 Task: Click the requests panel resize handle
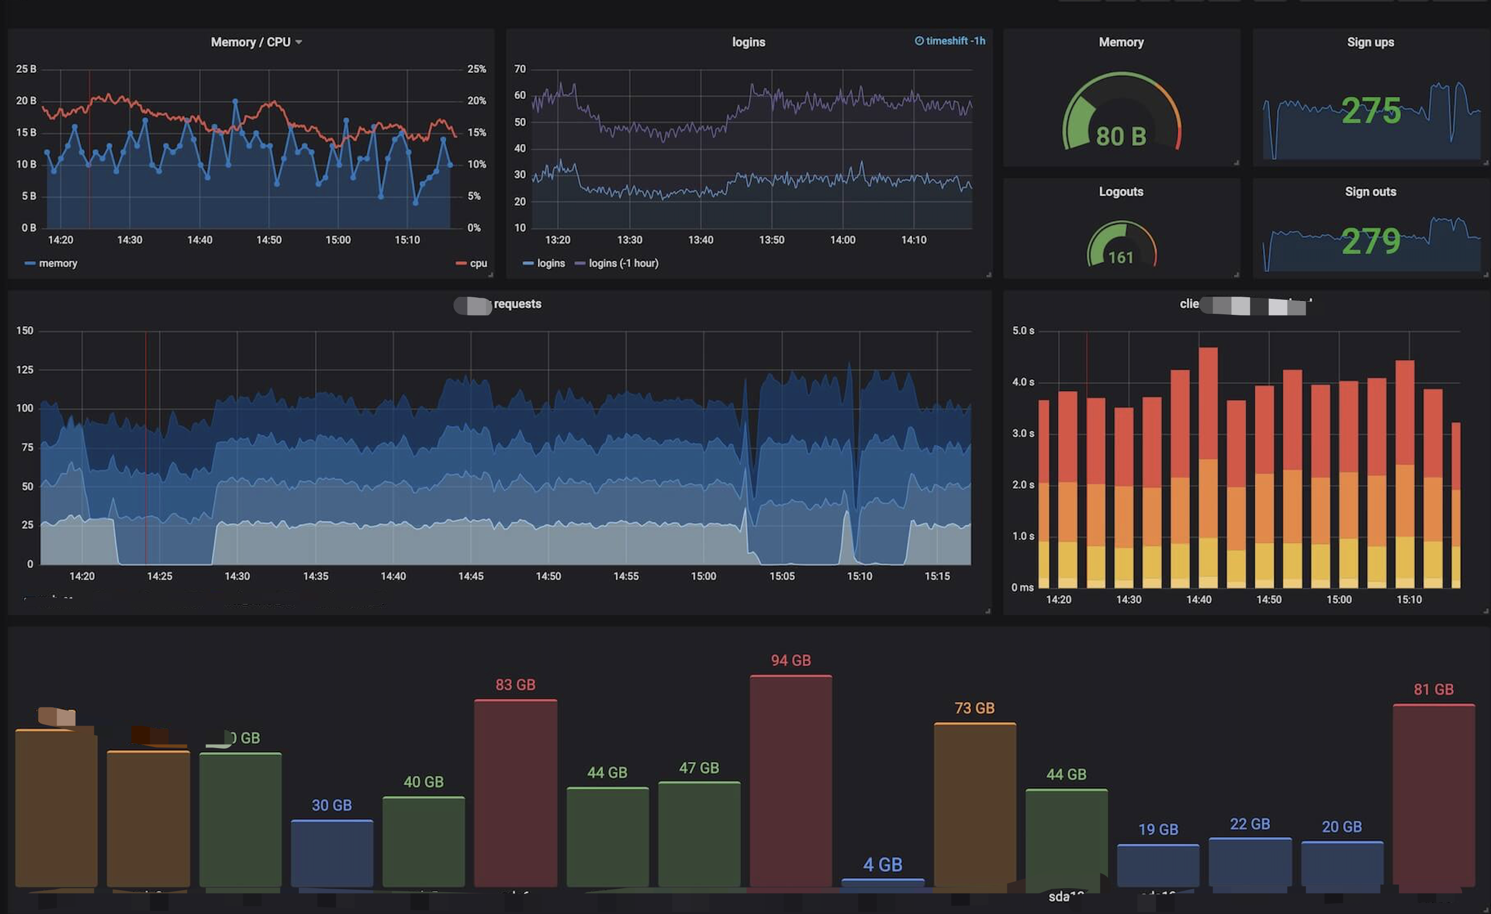[987, 611]
